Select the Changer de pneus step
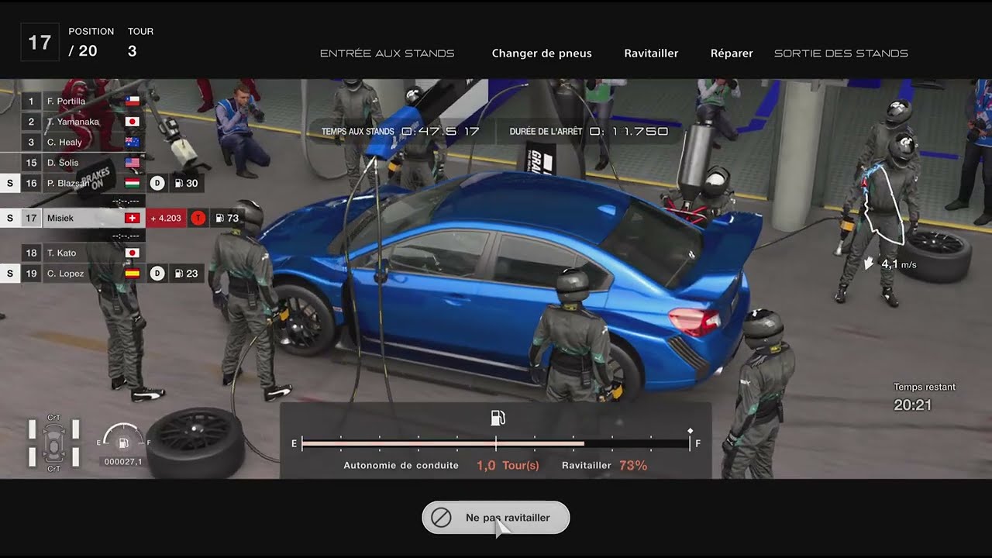992x558 pixels. (542, 53)
